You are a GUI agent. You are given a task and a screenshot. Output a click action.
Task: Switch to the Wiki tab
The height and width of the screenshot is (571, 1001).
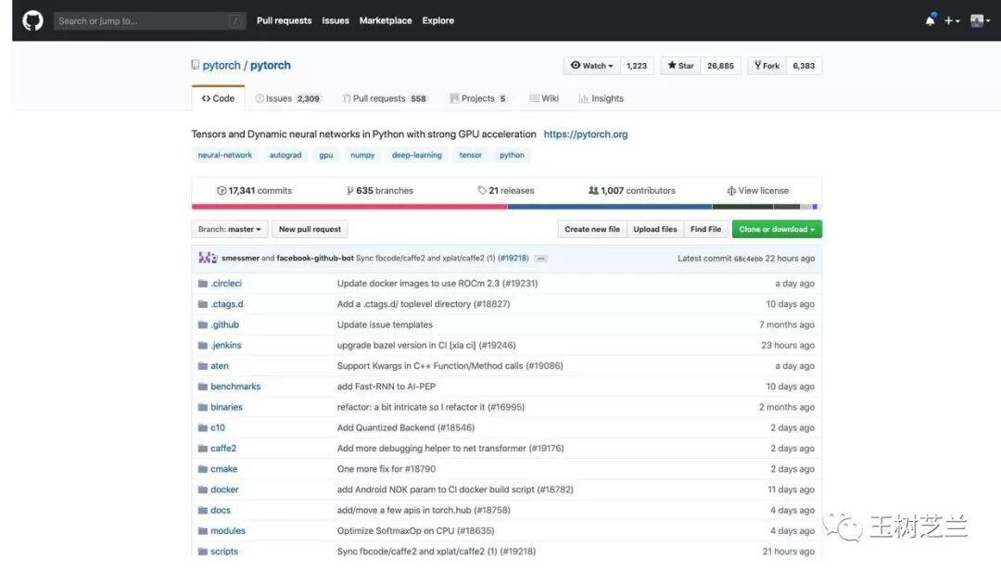(544, 98)
